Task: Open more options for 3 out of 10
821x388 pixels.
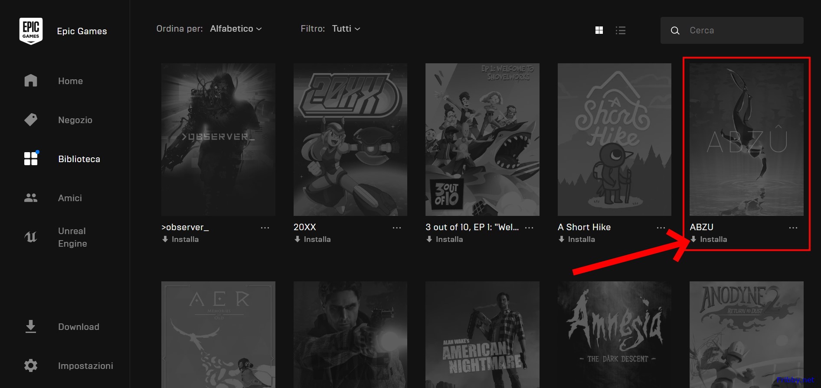Action: (x=529, y=228)
